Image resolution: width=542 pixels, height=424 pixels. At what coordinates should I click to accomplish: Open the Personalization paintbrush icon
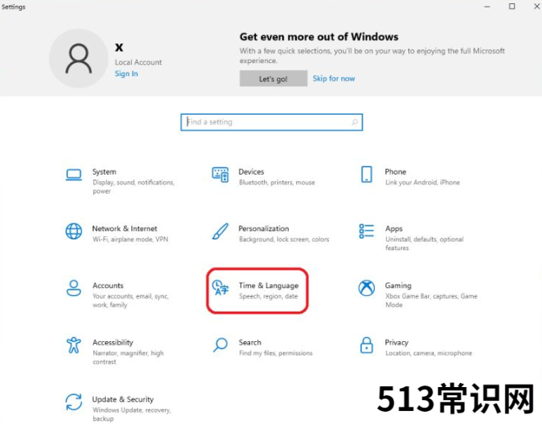coord(221,231)
